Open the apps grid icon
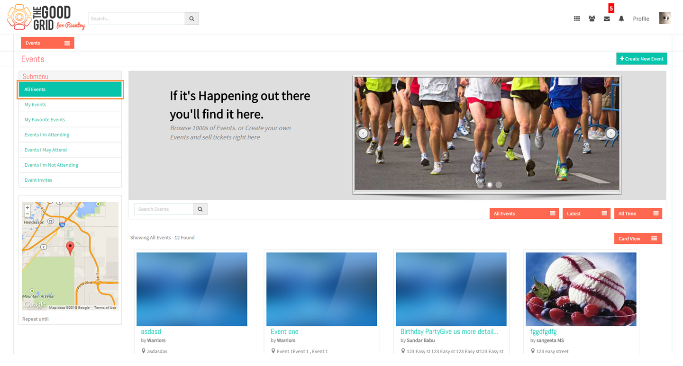 [x=577, y=18]
